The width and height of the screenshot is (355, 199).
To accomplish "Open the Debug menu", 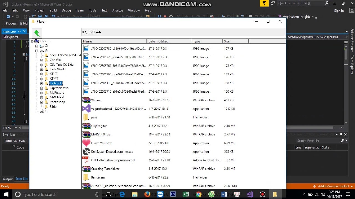I will [66, 10].
